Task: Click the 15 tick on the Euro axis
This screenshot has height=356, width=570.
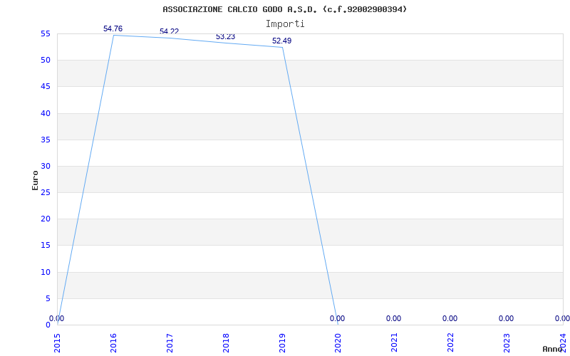Action: tap(46, 246)
